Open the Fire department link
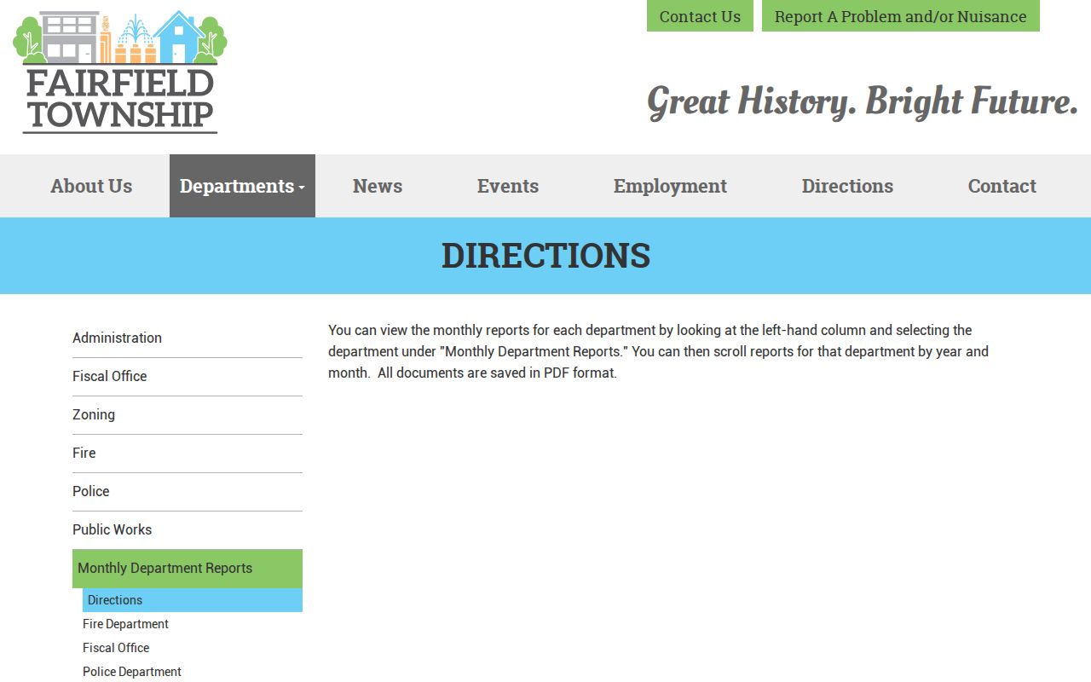 point(188,454)
